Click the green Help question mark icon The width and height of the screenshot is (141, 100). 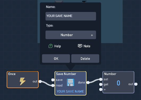pyautogui.click(x=51, y=46)
